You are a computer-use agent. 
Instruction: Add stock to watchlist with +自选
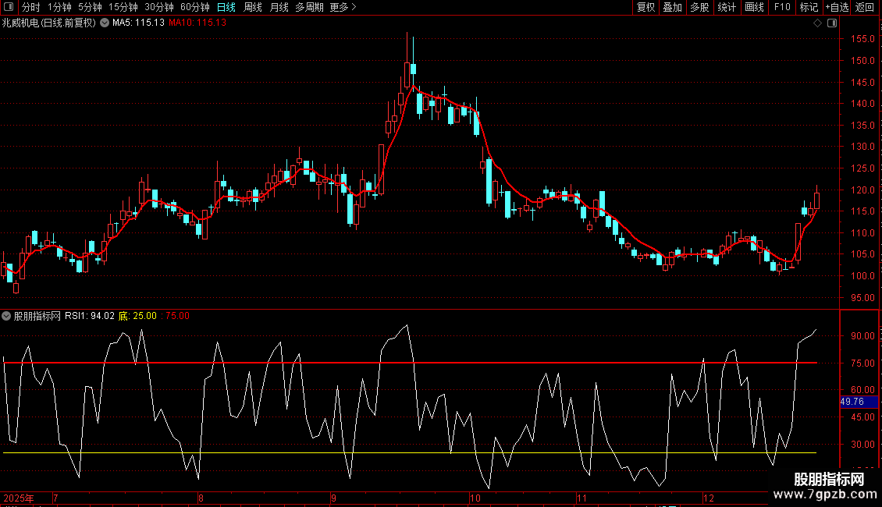pyautogui.click(x=837, y=7)
